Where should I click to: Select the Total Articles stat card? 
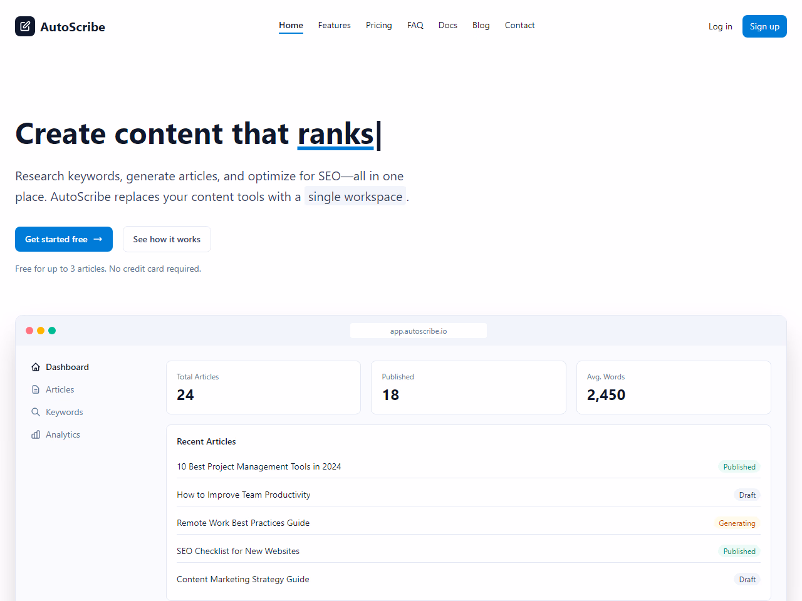click(x=263, y=388)
